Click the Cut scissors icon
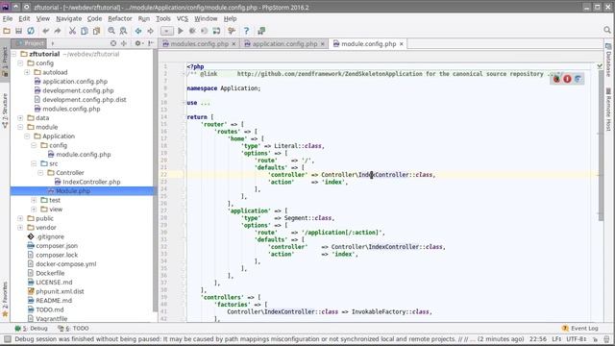 (73, 31)
